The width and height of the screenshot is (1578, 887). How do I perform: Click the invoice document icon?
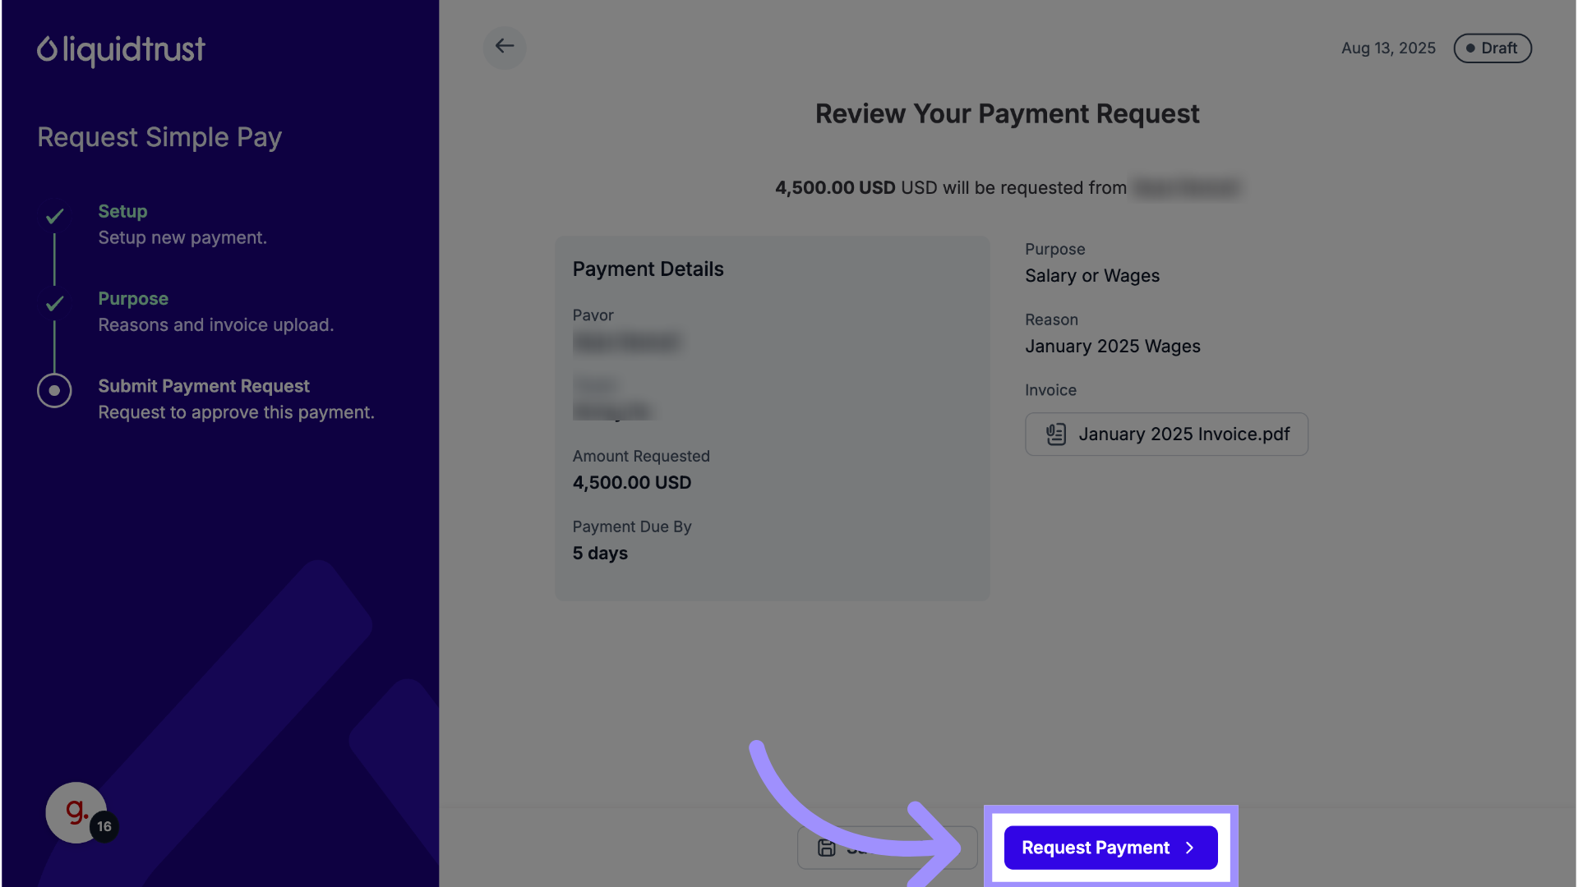tap(1056, 434)
